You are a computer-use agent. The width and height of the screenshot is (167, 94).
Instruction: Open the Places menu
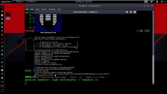click(20, 2)
